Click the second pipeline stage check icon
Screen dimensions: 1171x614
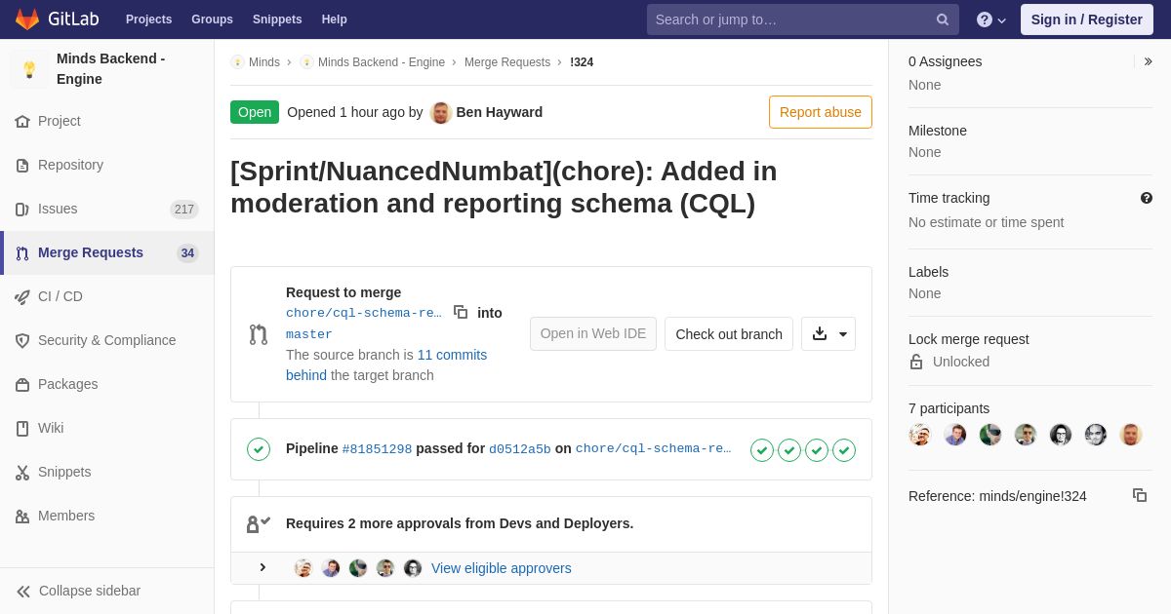coord(789,450)
